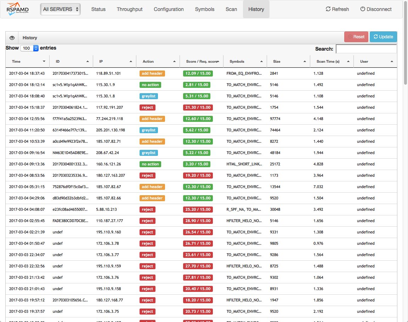The image size is (408, 322).
Task: Sort by the Symbols column header
Action: click(245, 61)
